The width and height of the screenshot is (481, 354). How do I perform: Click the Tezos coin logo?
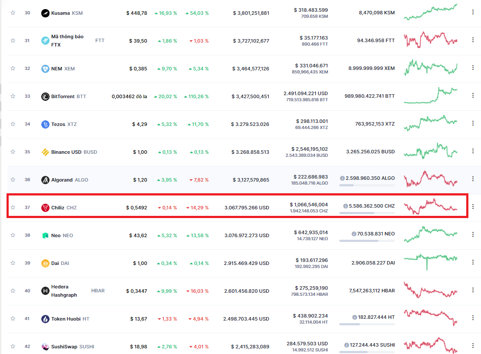pos(45,124)
